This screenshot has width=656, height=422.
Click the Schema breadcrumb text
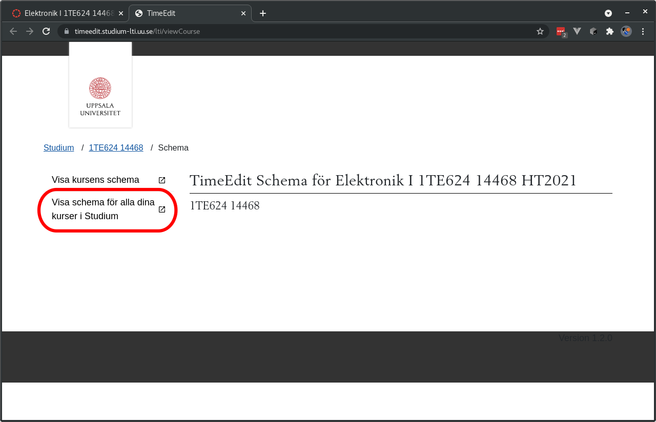tap(173, 147)
